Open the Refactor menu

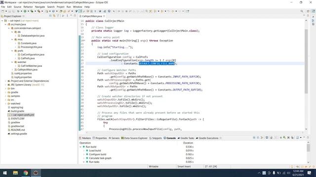[28, 7]
